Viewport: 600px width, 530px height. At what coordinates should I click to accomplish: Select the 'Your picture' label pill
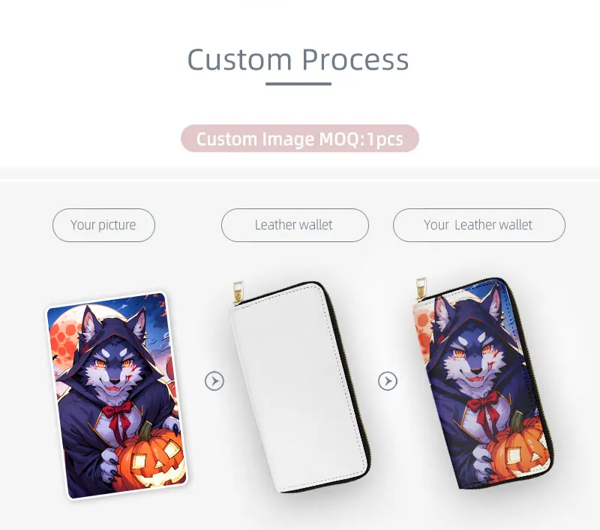103,225
